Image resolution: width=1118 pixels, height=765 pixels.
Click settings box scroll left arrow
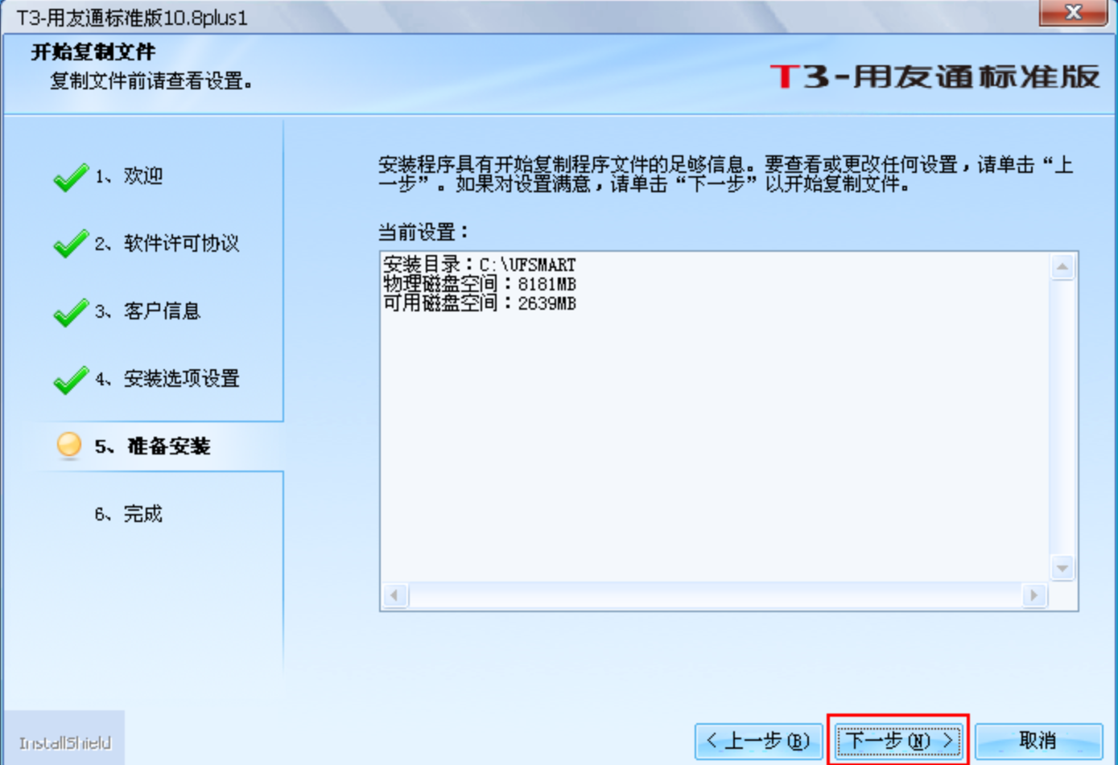[394, 595]
